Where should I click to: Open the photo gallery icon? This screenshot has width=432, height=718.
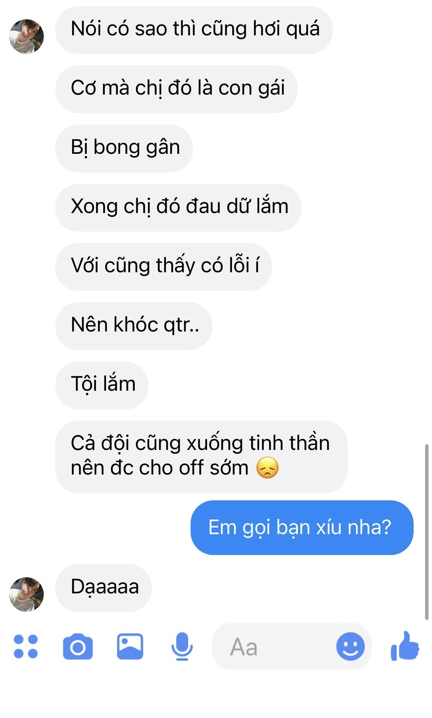[130, 646]
